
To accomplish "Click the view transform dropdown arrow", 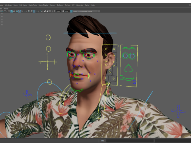I will click(99, 11).
